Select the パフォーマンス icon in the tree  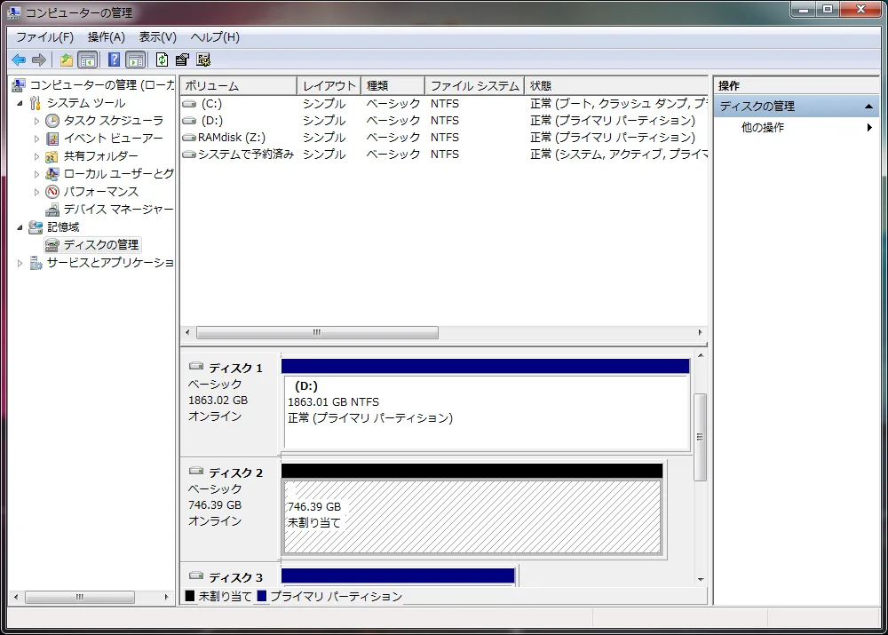pos(51,191)
